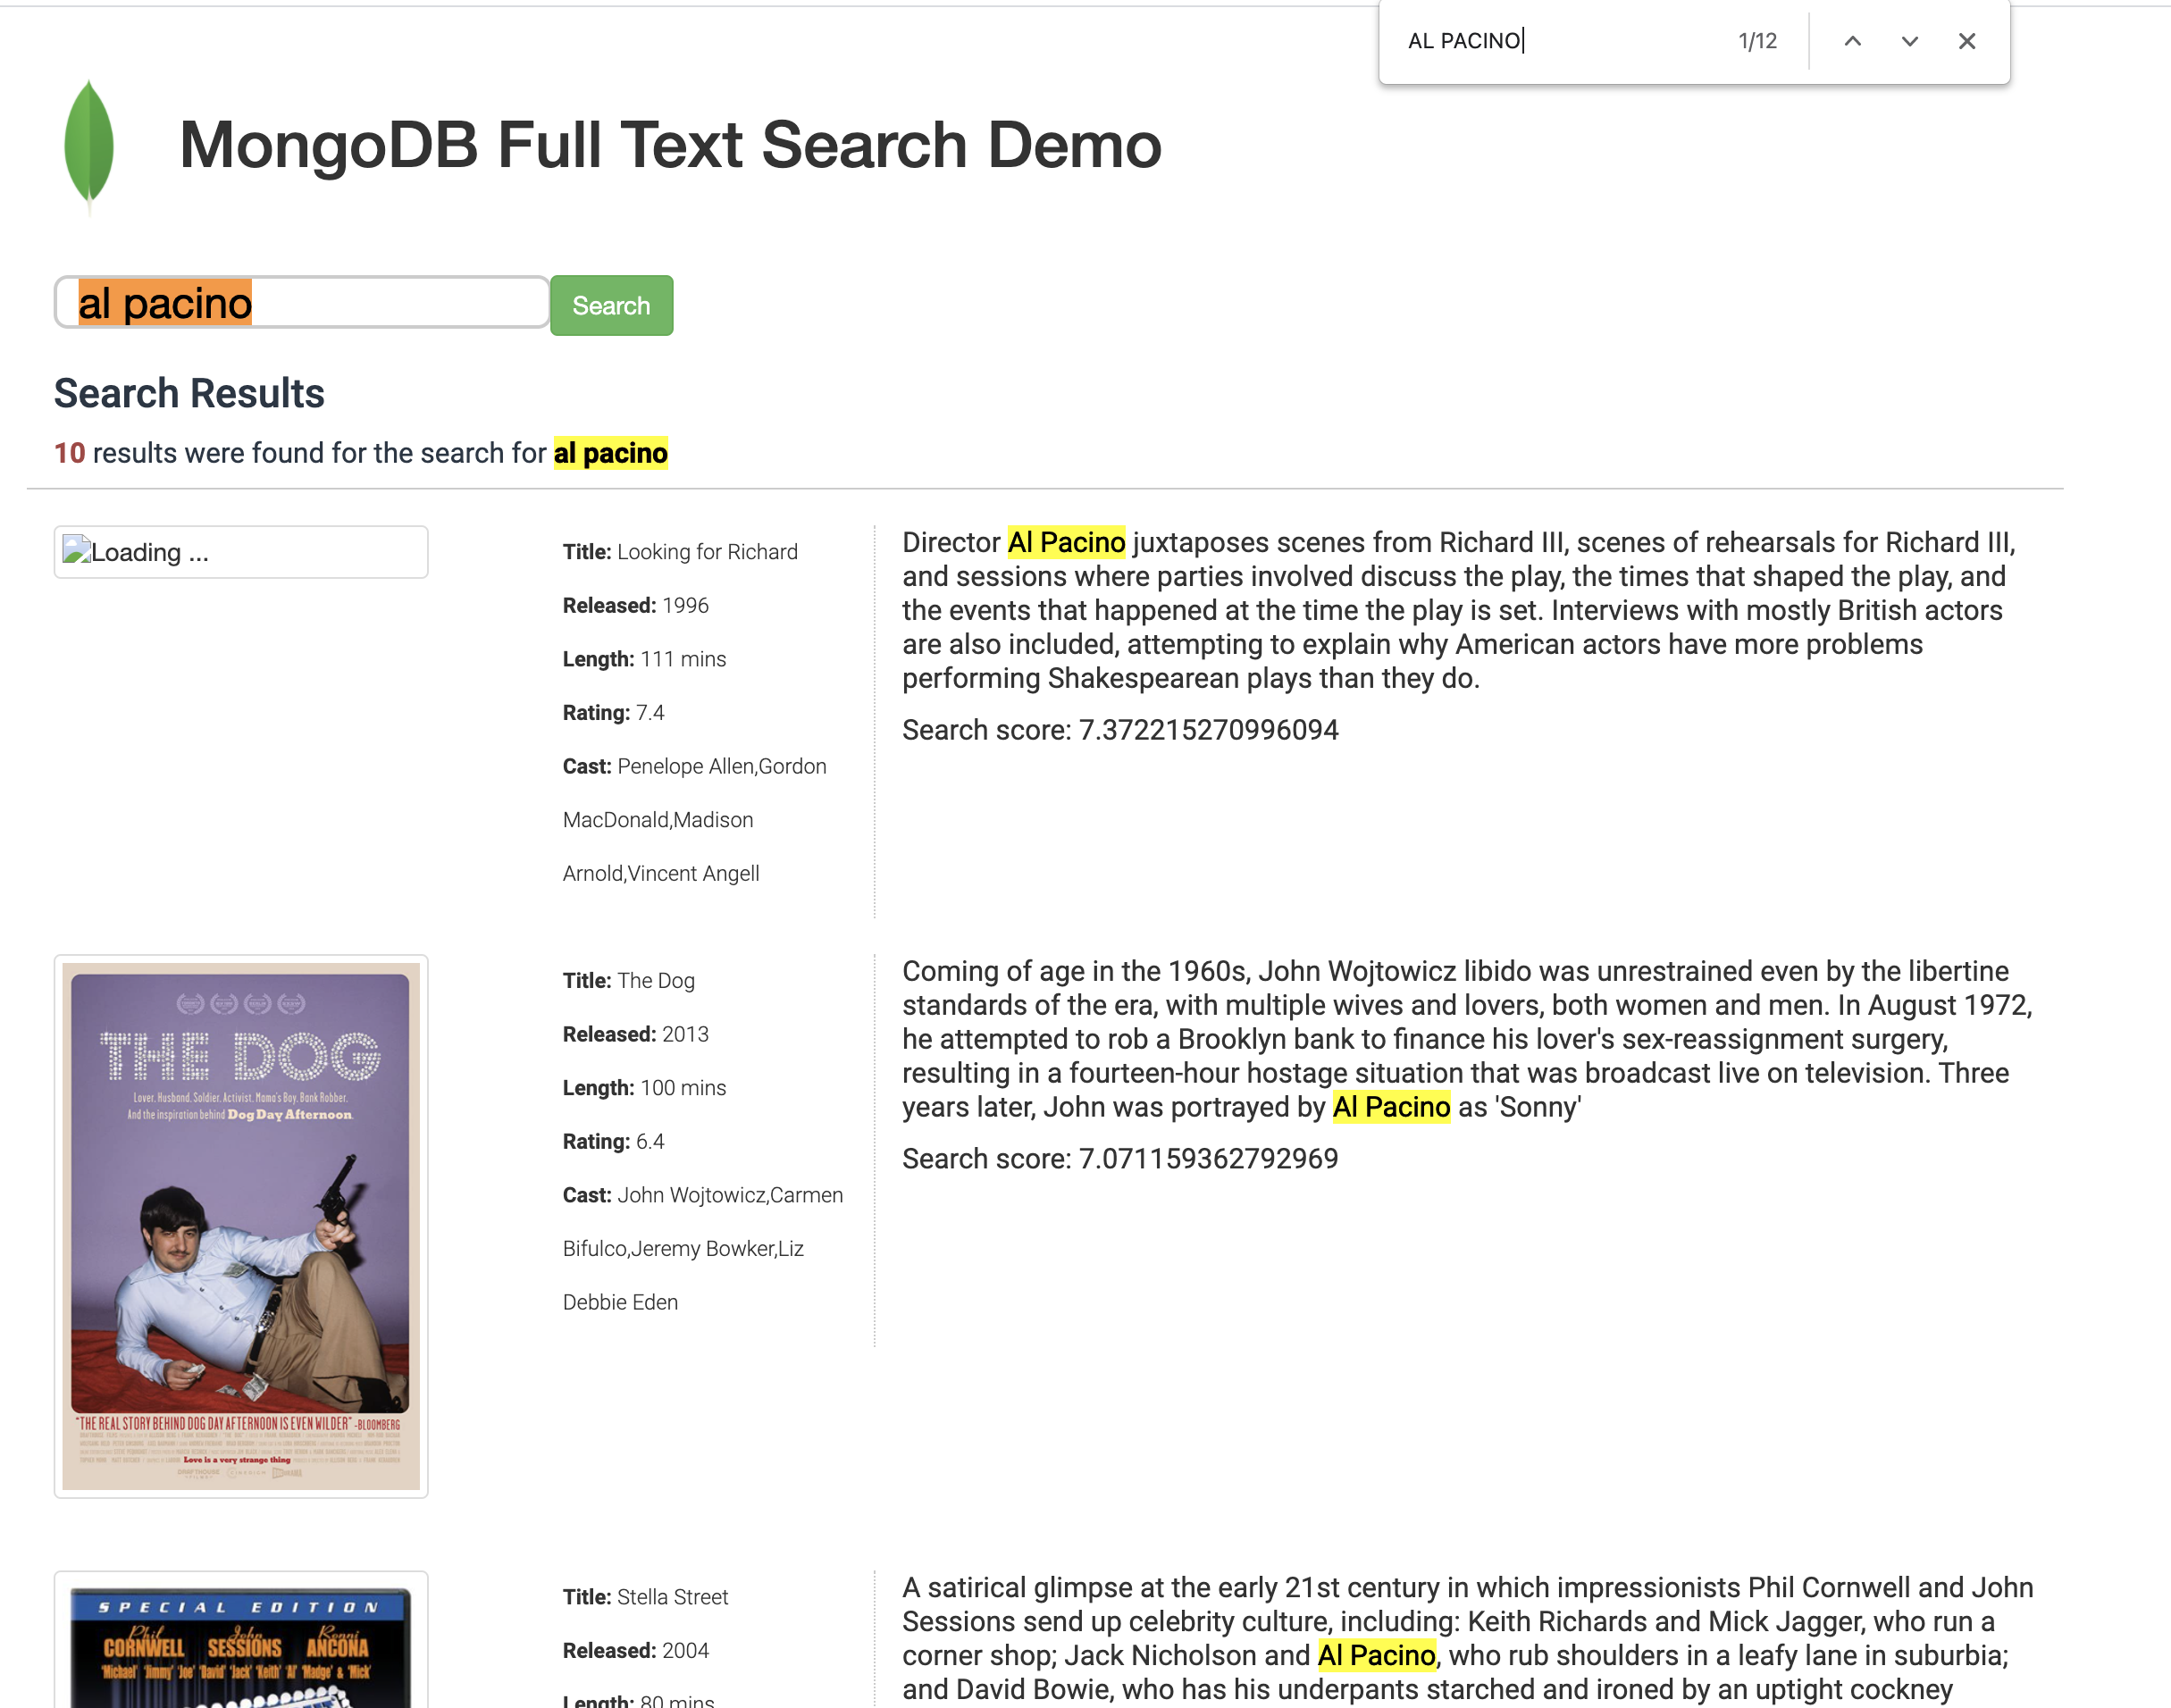This screenshot has height=1708, width=2171.
Task: Click the 1/12 match counter
Action: (x=1757, y=41)
